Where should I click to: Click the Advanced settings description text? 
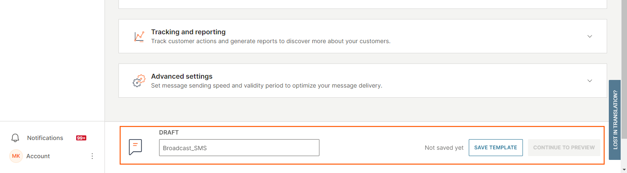pyautogui.click(x=267, y=85)
